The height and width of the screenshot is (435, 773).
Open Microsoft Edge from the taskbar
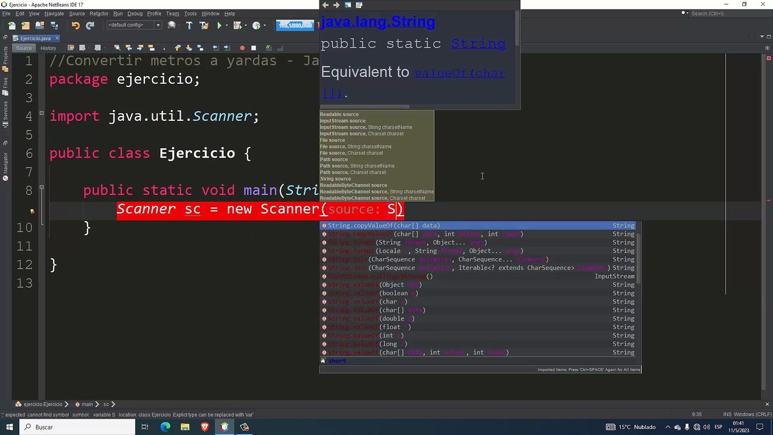(x=165, y=427)
